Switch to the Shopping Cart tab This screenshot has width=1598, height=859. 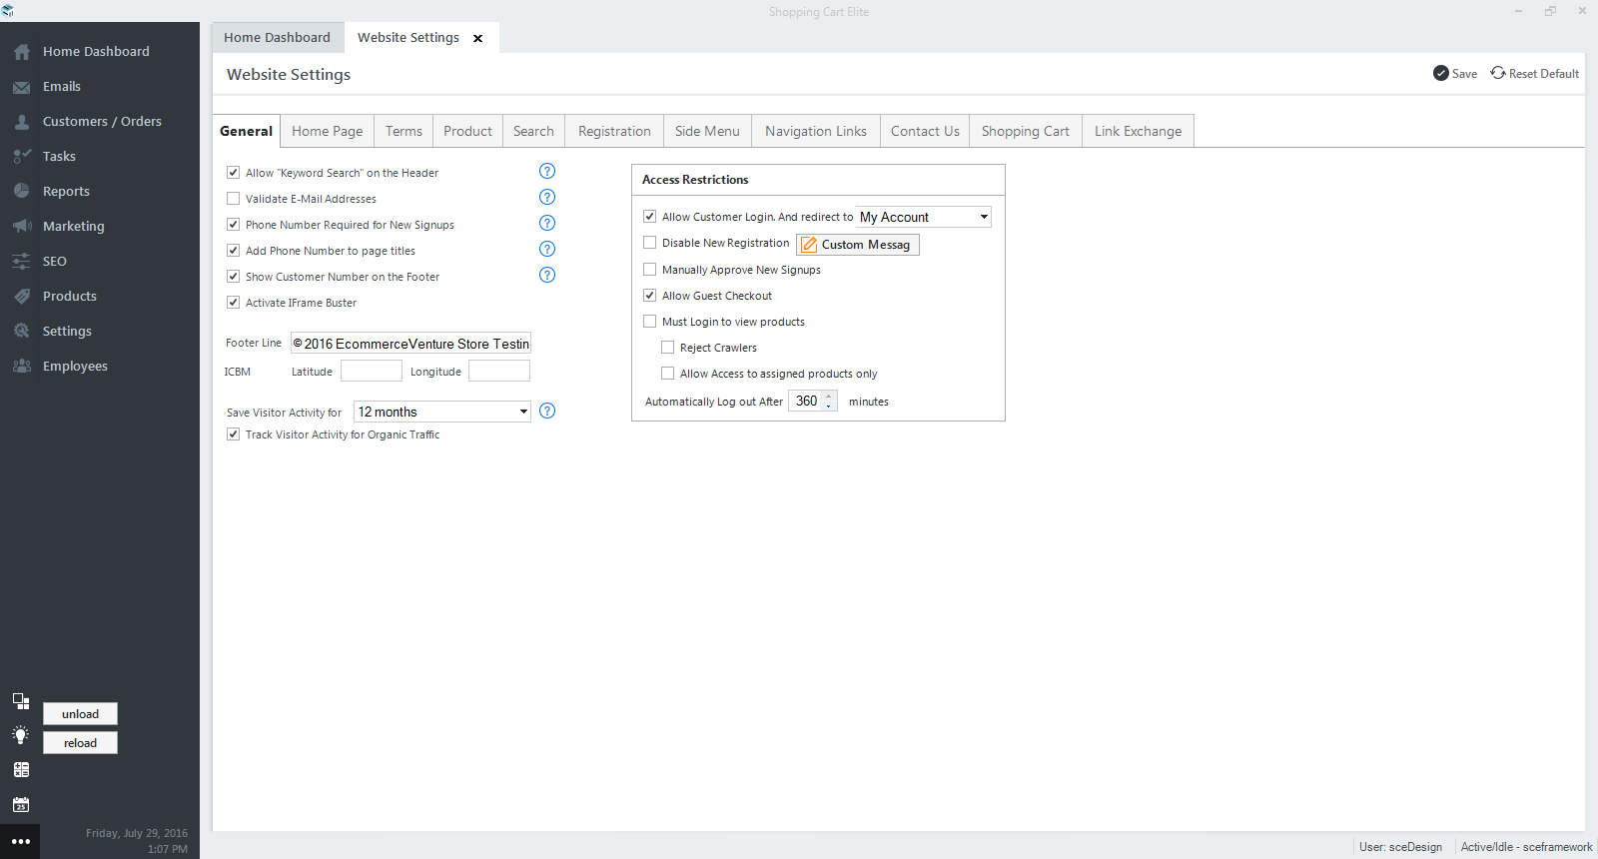[x=1026, y=131]
